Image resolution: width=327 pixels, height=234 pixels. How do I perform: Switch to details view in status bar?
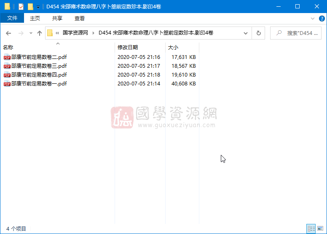tap(311, 229)
